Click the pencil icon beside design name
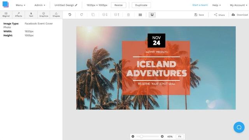 pyautogui.click(x=76, y=5)
